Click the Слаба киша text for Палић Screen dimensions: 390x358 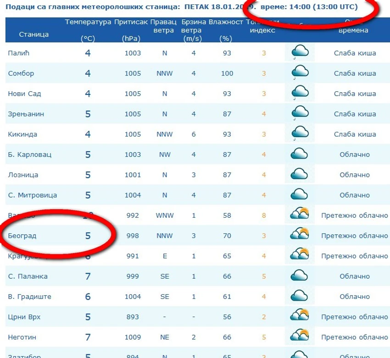(355, 53)
